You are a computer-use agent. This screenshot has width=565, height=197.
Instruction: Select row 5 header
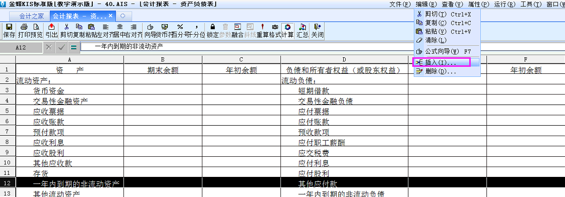(8, 112)
